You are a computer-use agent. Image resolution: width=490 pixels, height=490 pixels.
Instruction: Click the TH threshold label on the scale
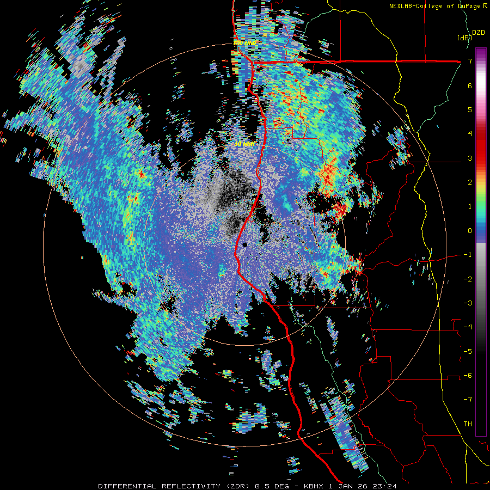468,424
